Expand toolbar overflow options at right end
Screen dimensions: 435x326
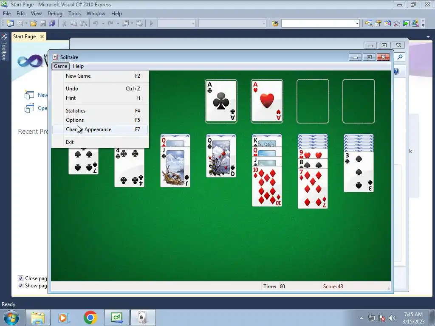coord(423,24)
